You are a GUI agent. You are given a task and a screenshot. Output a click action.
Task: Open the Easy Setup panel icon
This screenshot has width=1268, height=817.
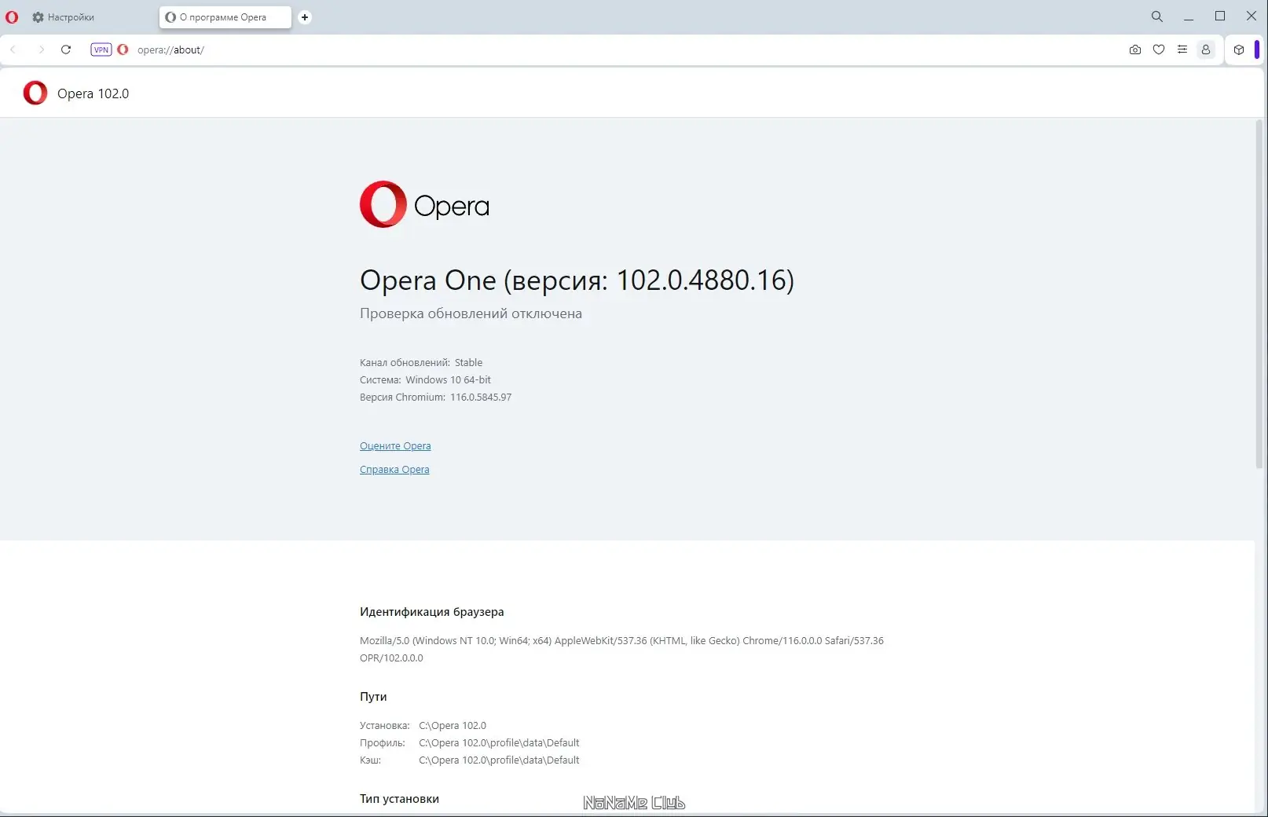click(1182, 49)
